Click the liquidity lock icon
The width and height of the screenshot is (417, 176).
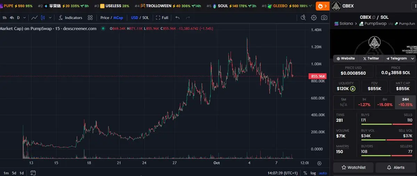click(x=353, y=89)
